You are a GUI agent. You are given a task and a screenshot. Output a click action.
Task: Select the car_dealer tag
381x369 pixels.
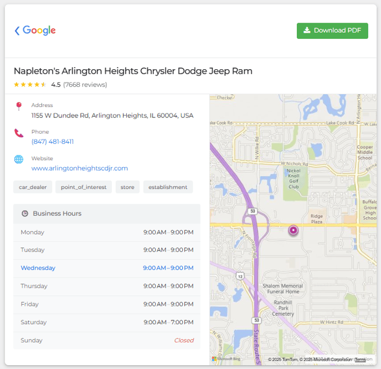[33, 187]
